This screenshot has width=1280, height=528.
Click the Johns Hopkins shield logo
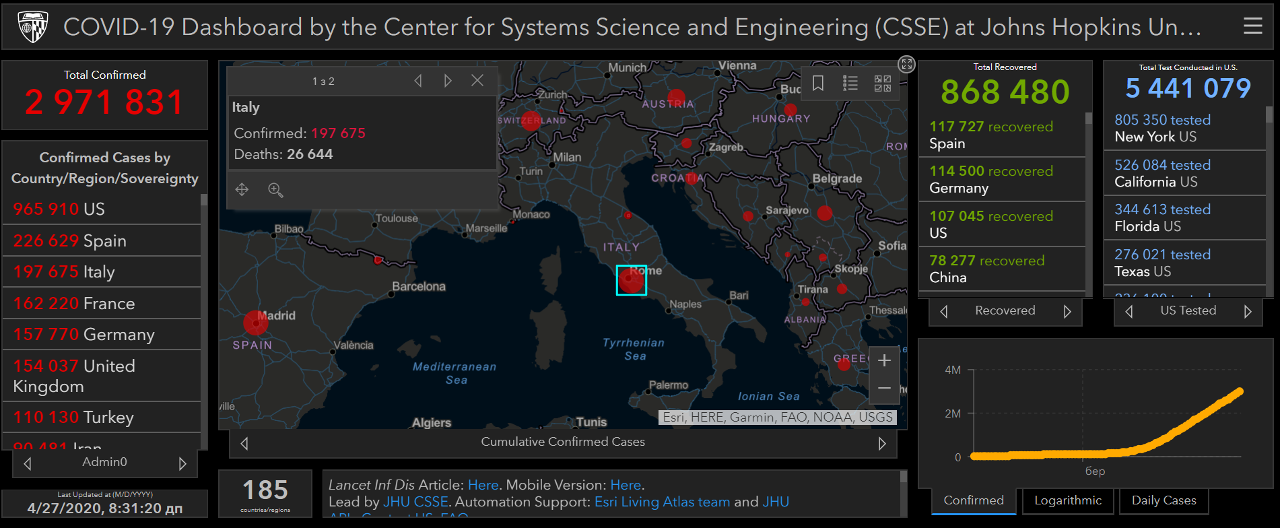pyautogui.click(x=32, y=27)
